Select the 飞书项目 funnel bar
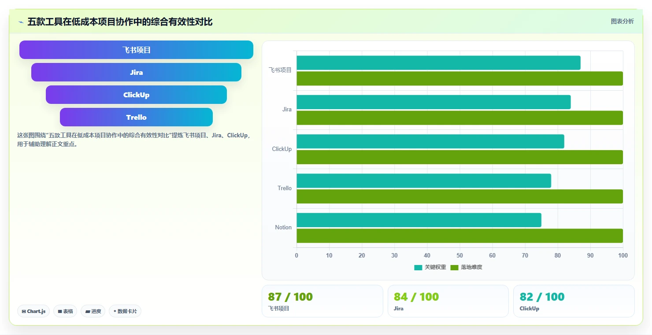The image size is (652, 335). (x=136, y=50)
